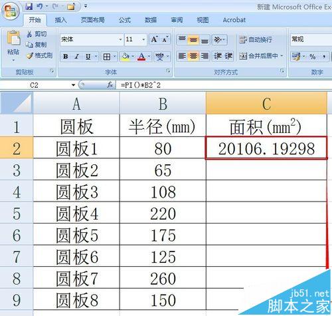Toggle underline formatting

click(x=88, y=57)
